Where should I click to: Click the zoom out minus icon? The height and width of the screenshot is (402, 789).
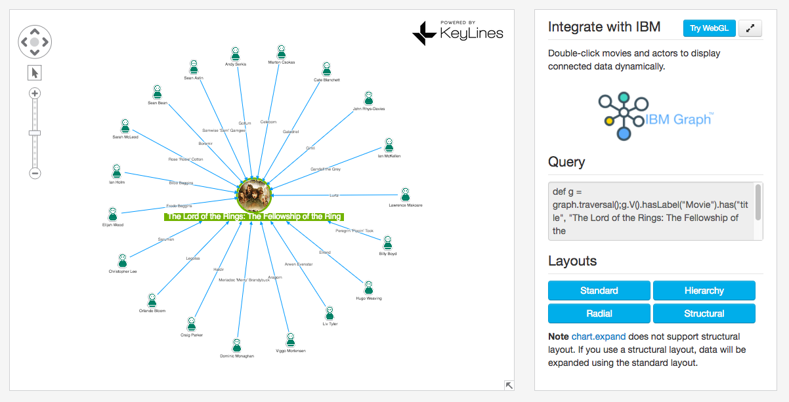(x=35, y=173)
